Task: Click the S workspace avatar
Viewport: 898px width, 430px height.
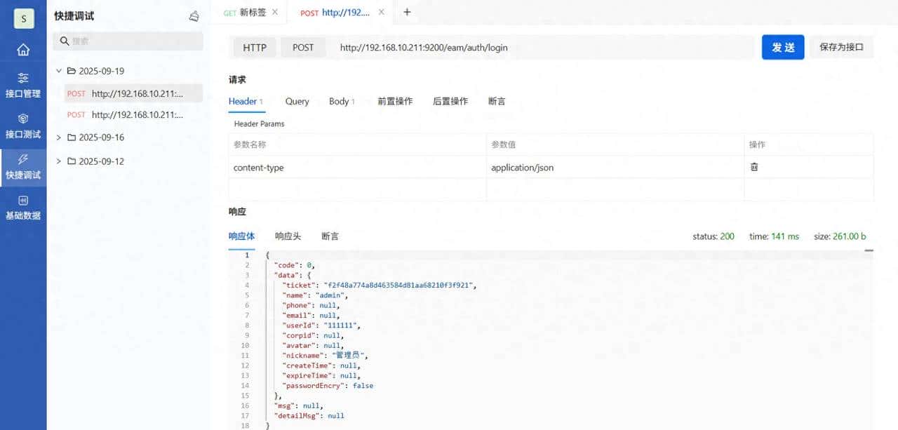Action: [23, 18]
